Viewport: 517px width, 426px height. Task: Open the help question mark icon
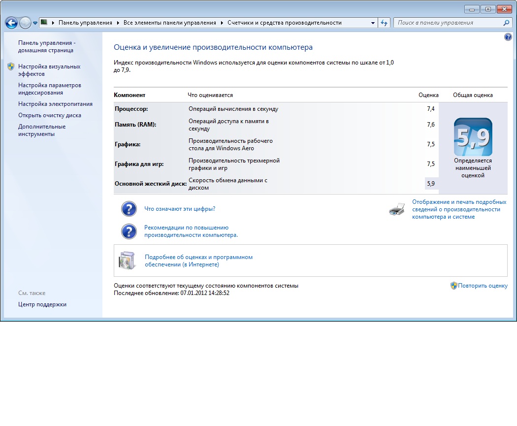point(508,37)
